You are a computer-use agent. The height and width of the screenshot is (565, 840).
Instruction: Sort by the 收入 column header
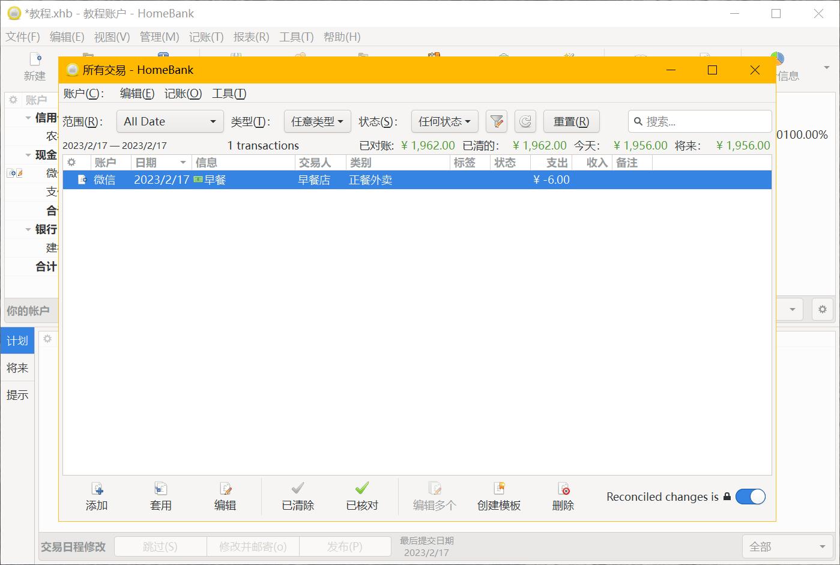[x=592, y=163]
